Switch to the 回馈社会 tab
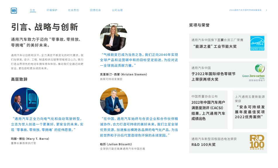 click(x=95, y=10)
